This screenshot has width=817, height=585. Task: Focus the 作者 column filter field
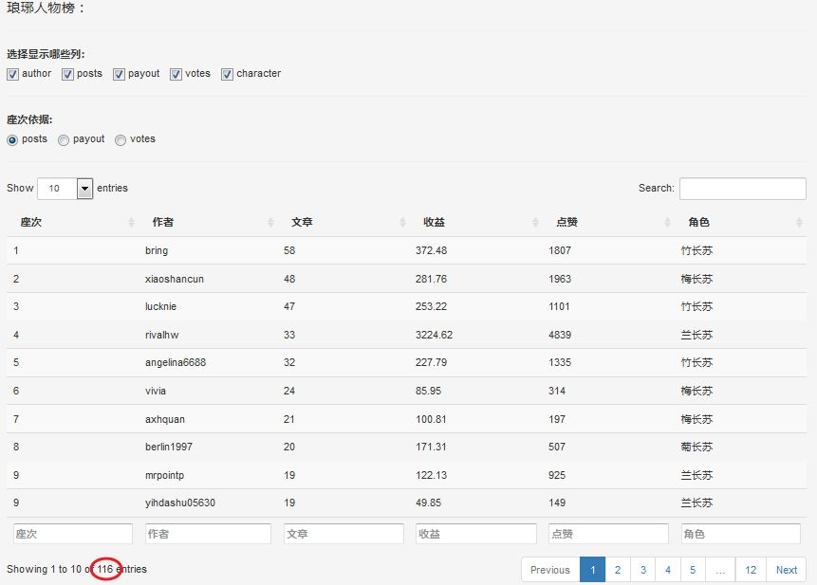click(x=208, y=534)
